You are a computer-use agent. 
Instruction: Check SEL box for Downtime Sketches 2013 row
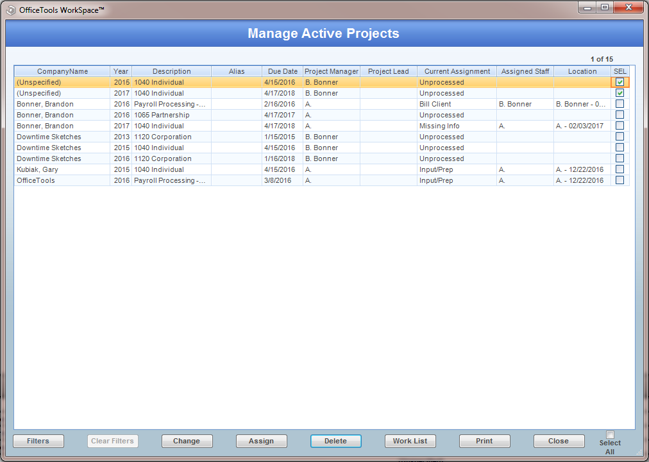(x=619, y=136)
